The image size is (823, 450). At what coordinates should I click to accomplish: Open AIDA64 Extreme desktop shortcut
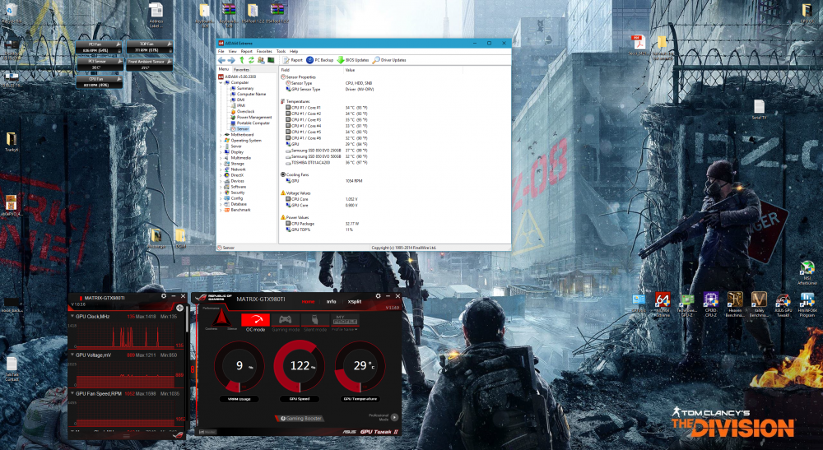[663, 304]
